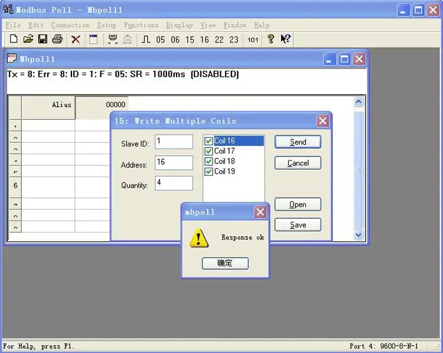443x353 pixels.
Task: Open the Setup menu
Action: pos(106,25)
